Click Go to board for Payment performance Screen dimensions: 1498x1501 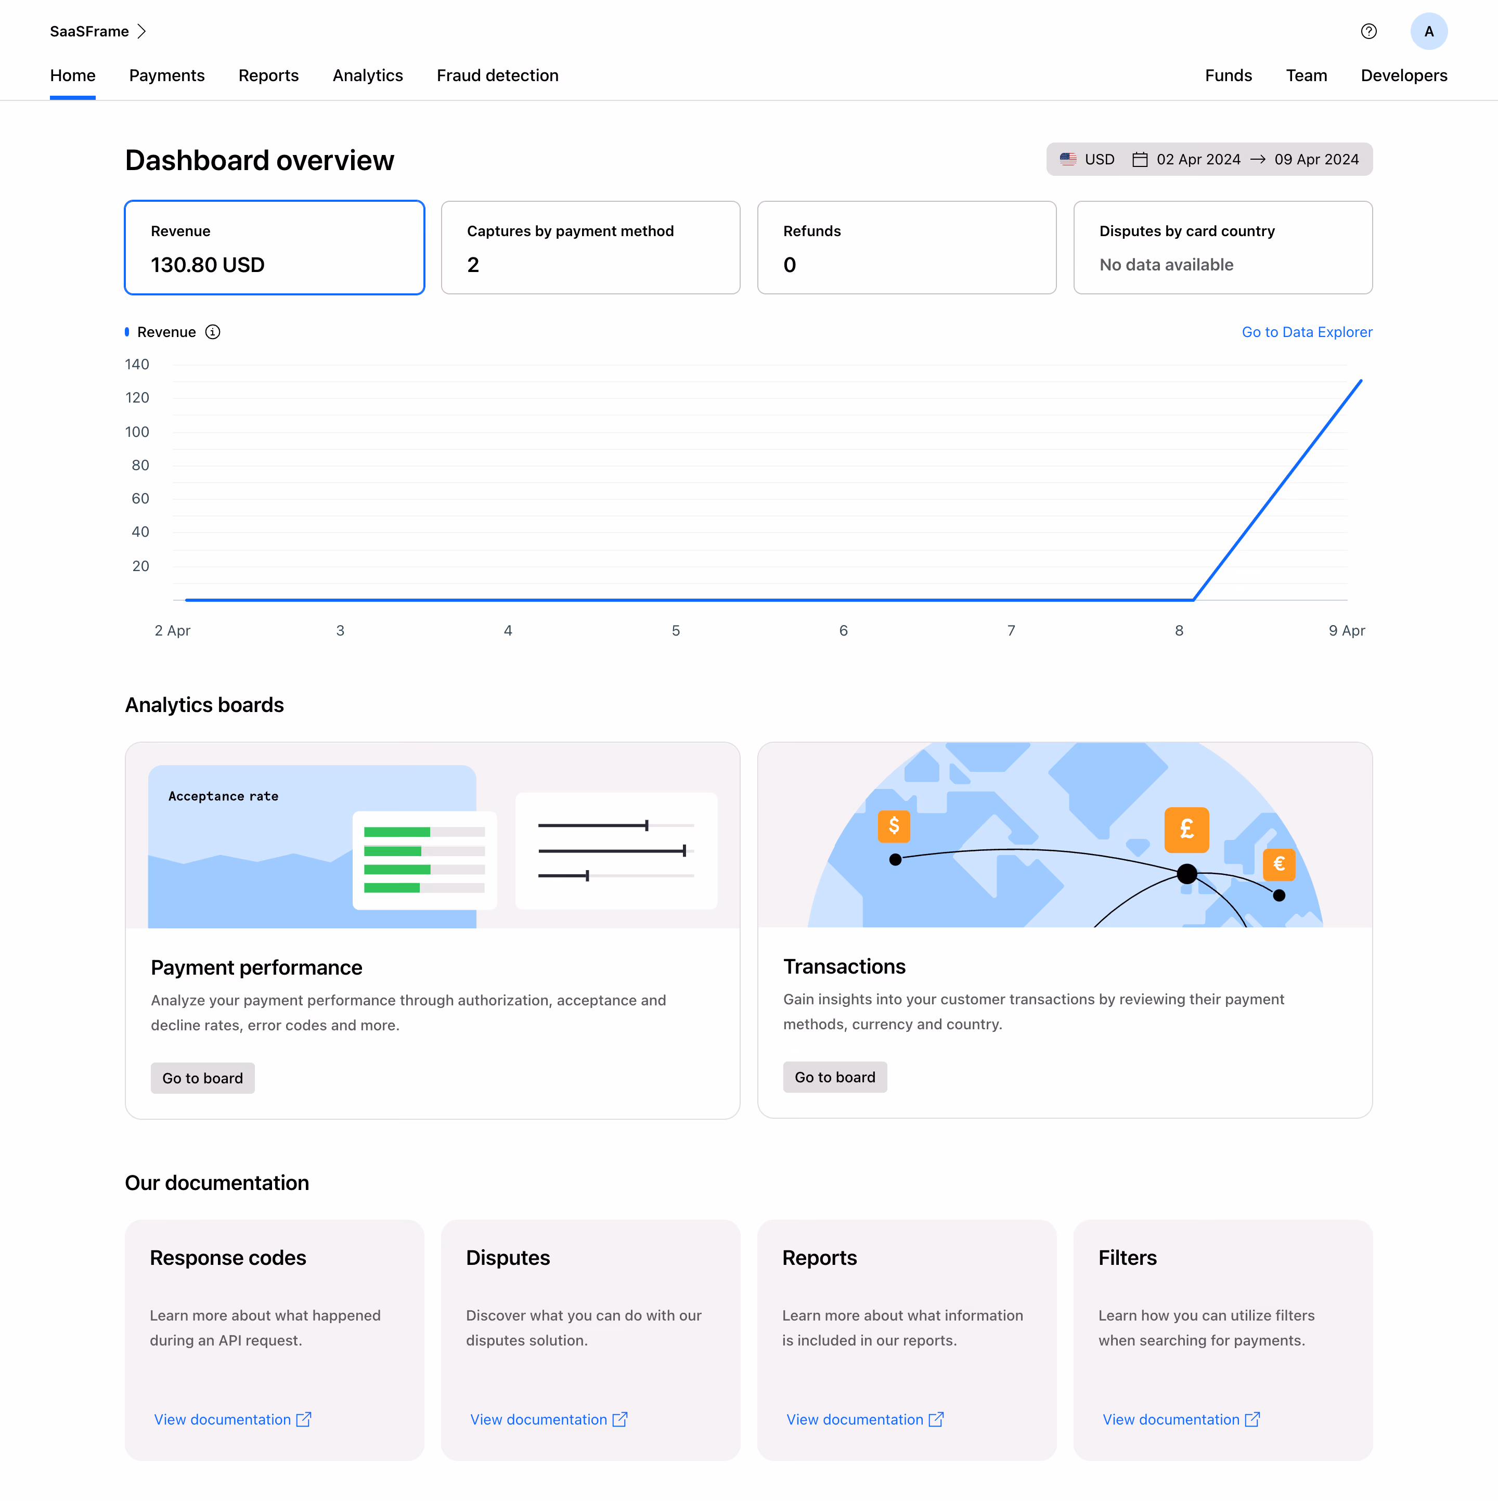[x=203, y=1078]
